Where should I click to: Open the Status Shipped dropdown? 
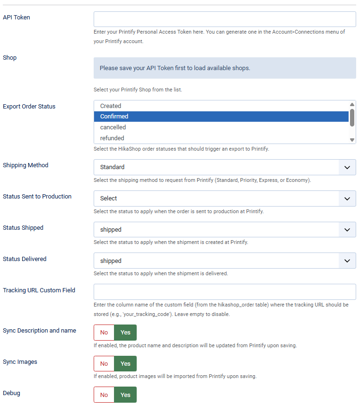coord(225,230)
